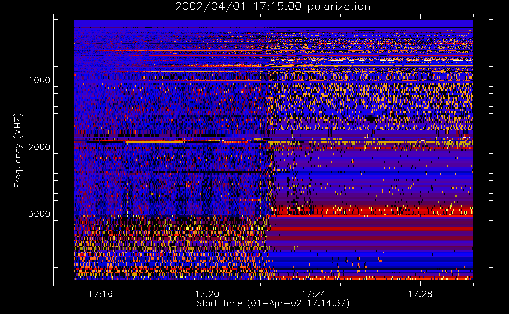The image size is (509, 314).
Task: Select the 17:16 time tick label
Action: pos(100,294)
